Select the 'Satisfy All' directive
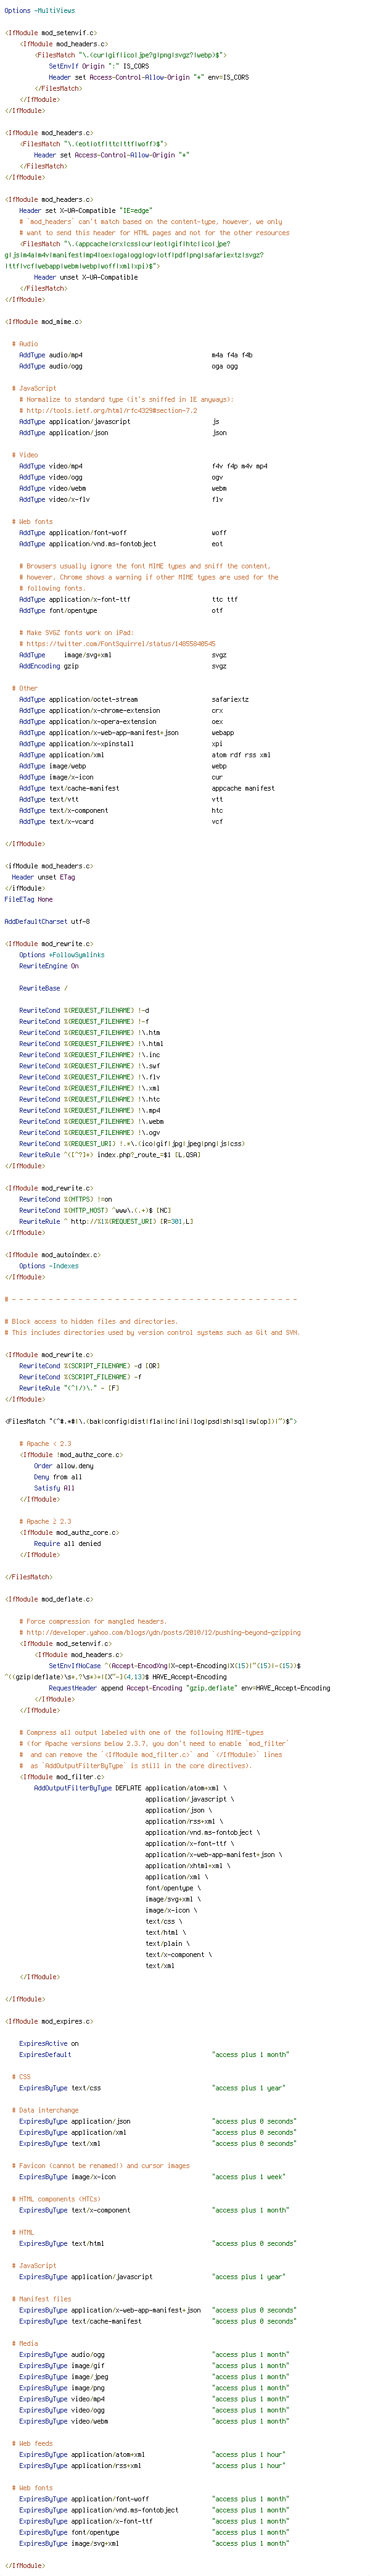 (54, 1488)
